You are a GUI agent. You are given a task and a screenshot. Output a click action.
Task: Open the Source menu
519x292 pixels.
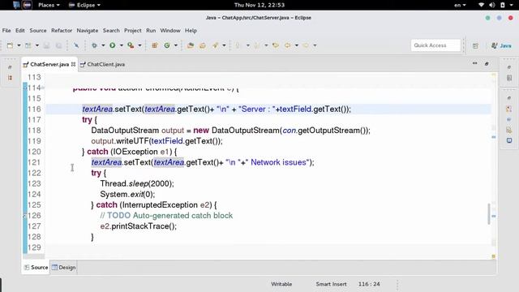point(38,31)
